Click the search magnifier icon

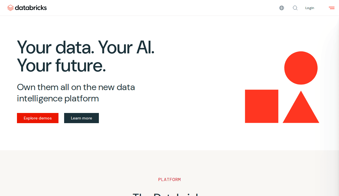click(295, 8)
